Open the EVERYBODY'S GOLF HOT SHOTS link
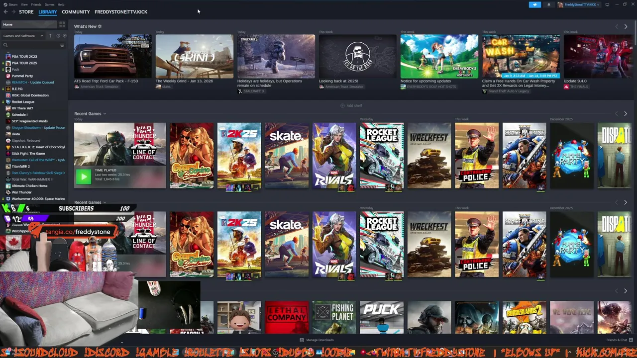The image size is (637, 358). coord(432,87)
